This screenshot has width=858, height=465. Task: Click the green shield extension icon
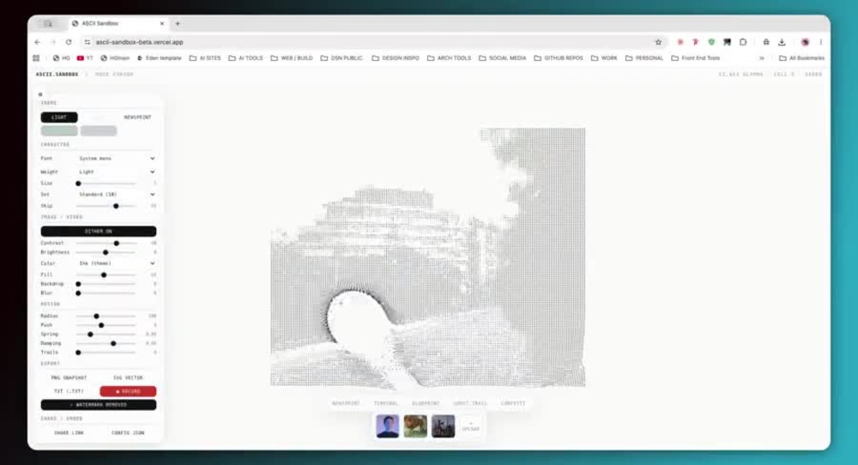tap(711, 42)
